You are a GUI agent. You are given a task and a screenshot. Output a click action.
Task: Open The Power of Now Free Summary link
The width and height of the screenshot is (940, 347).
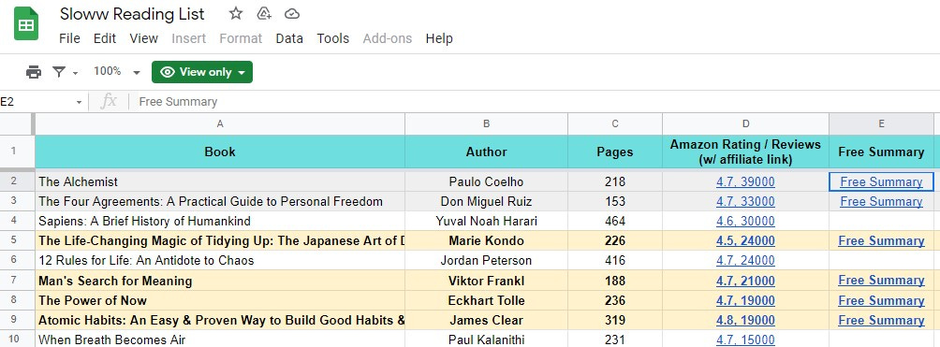coord(881,300)
